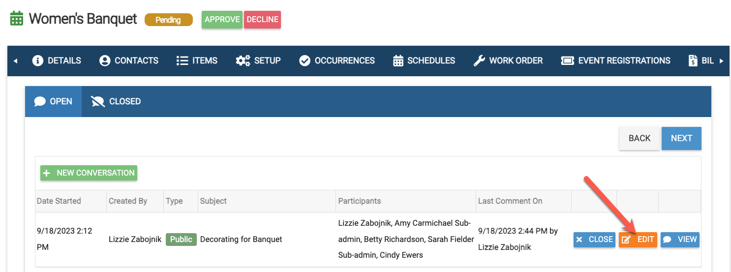Decline the pending event
This screenshot has width=731, height=272.
coord(262,20)
